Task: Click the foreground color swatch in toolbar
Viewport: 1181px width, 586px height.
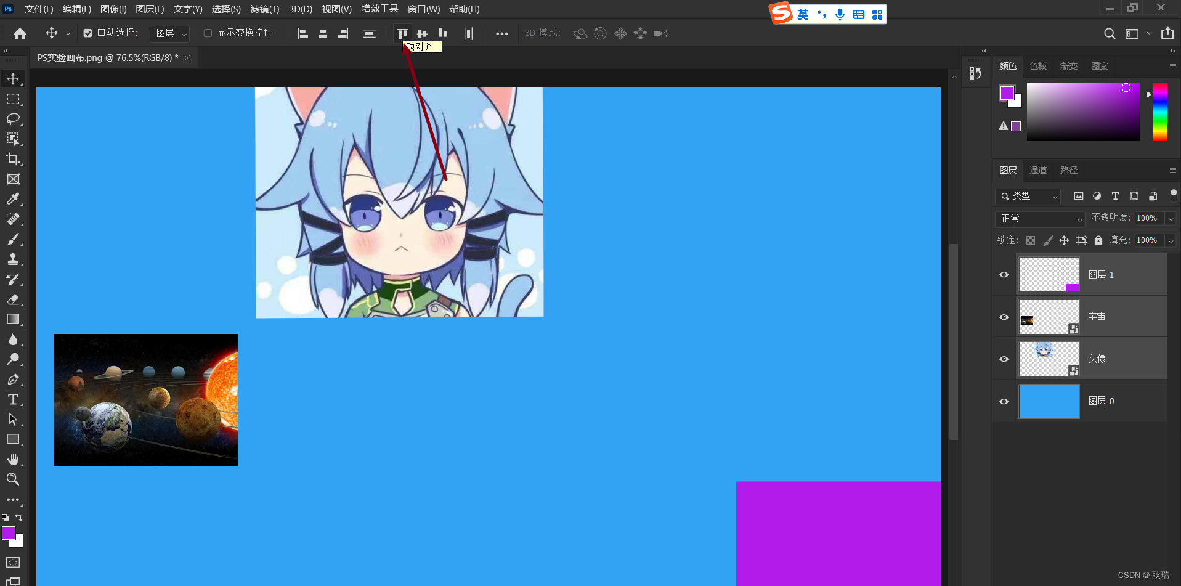Action: [9, 533]
